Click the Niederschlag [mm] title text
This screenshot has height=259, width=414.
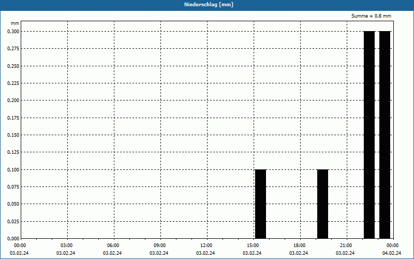click(209, 5)
